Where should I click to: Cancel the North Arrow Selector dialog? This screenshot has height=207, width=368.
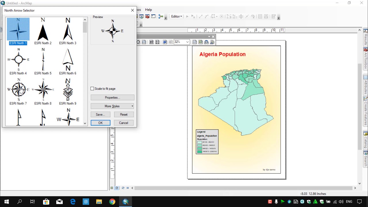coord(124,123)
